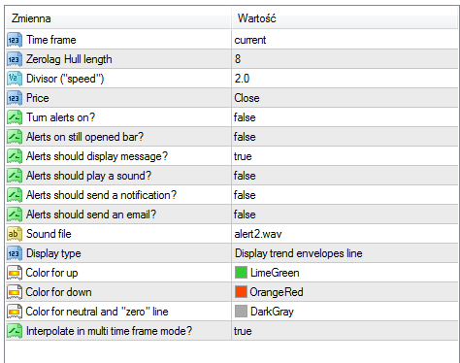Toggle the true value of Alerts should display message?
The width and height of the screenshot is (460, 363).
pos(345,156)
